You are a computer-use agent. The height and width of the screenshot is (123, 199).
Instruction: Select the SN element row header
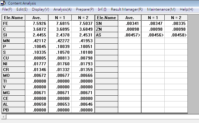point(106,24)
